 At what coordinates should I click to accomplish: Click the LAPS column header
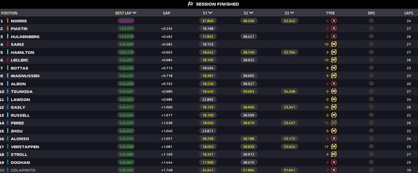click(409, 13)
